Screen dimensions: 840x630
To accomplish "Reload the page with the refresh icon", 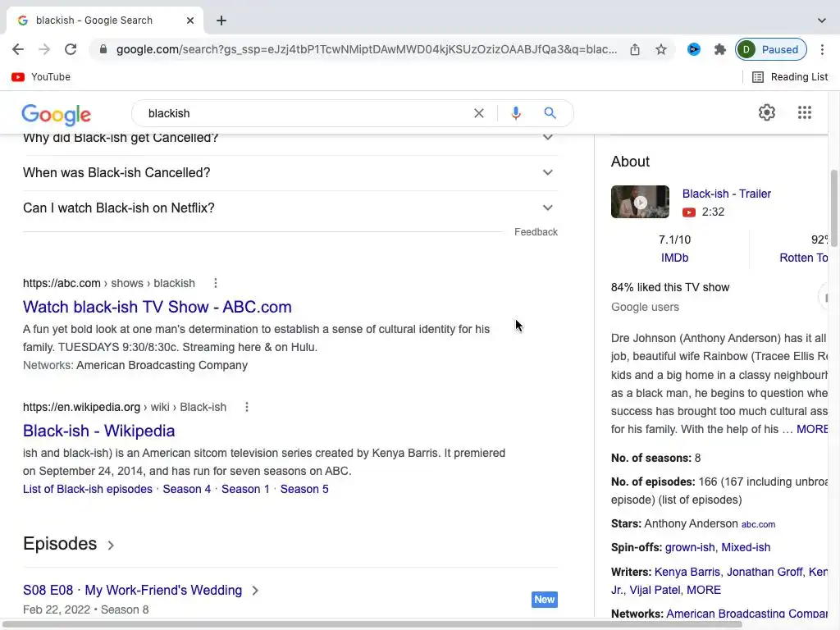I will (71, 49).
